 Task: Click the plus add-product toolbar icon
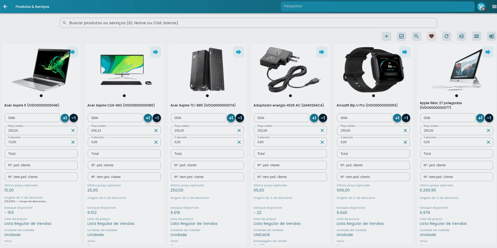click(386, 36)
